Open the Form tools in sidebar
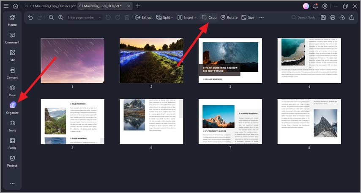This screenshot has width=361, height=193. [12, 144]
